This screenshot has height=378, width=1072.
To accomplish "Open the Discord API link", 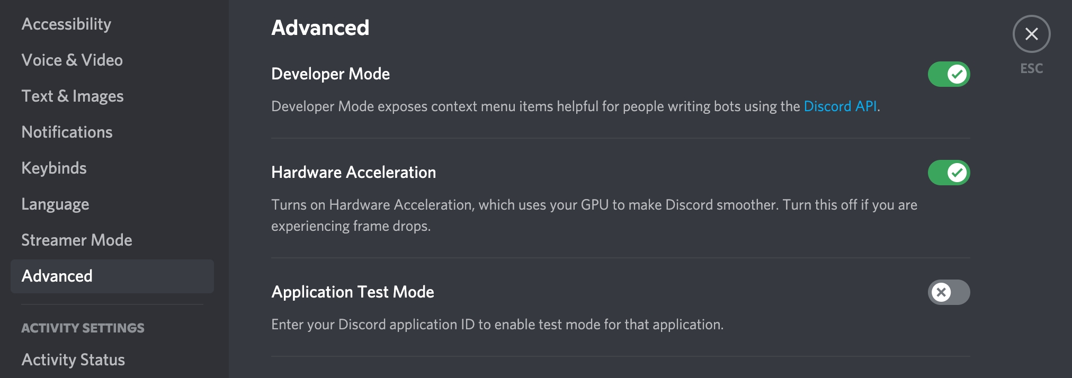I will click(x=840, y=106).
